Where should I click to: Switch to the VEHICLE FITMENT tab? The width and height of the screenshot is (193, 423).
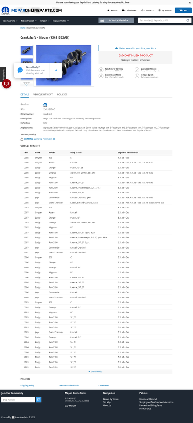coord(43,94)
